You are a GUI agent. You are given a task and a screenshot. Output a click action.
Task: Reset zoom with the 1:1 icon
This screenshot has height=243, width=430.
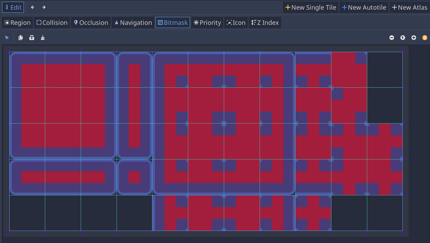pos(402,38)
